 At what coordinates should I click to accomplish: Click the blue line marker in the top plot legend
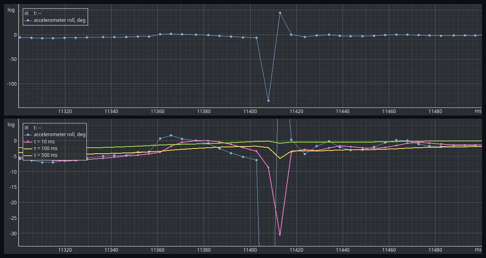tap(28, 20)
